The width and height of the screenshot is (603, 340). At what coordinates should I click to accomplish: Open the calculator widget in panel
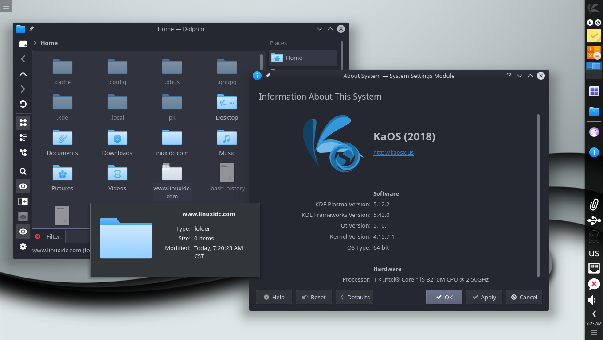tap(594, 52)
